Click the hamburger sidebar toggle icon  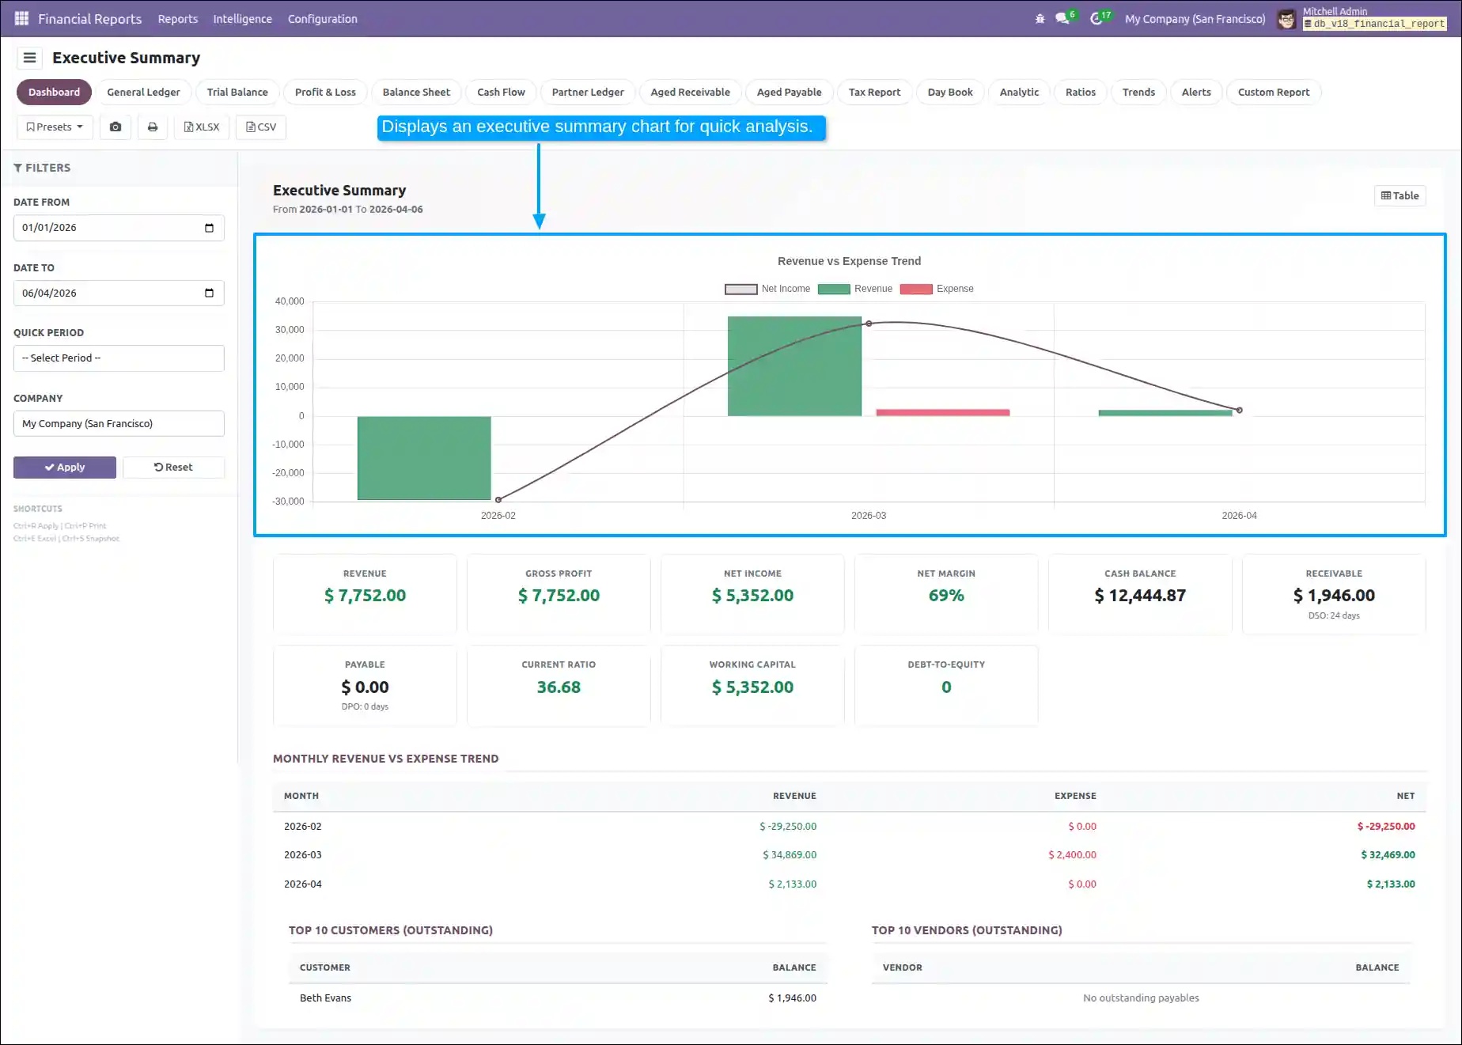point(29,58)
